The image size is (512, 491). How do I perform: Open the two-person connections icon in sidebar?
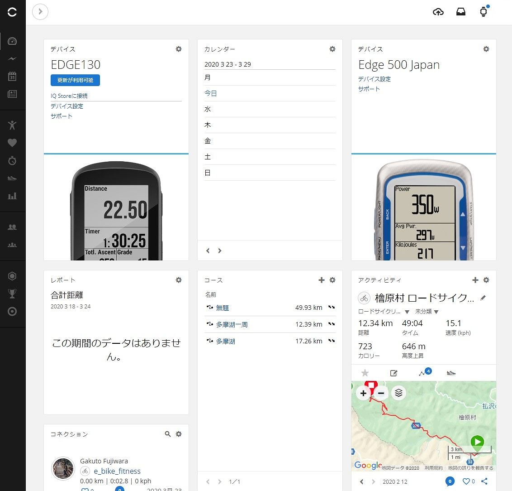click(12, 227)
